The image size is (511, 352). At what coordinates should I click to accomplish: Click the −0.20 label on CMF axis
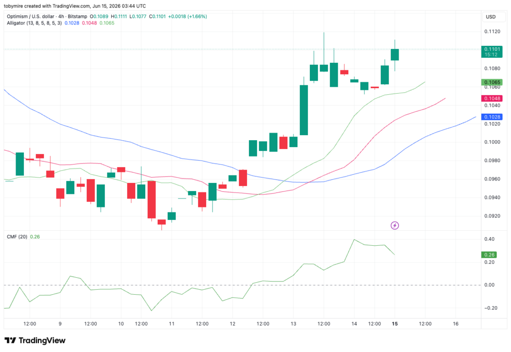(491, 308)
